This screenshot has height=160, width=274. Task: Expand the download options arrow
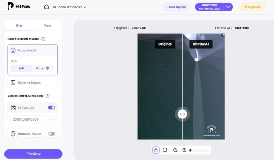228,7
